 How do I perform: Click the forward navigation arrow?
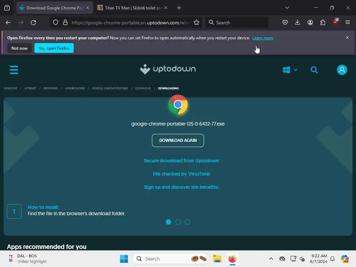pos(21,23)
